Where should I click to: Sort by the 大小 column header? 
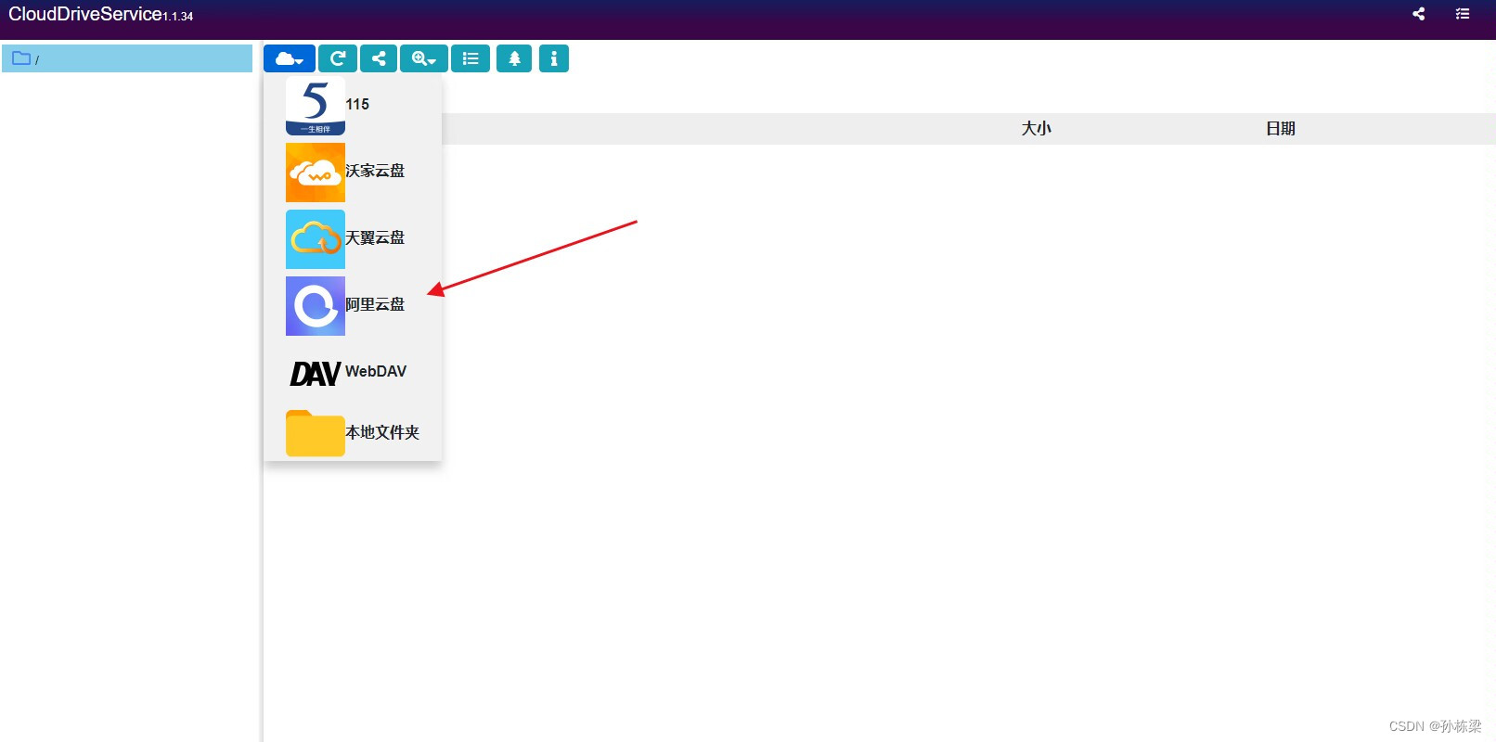point(1037,129)
